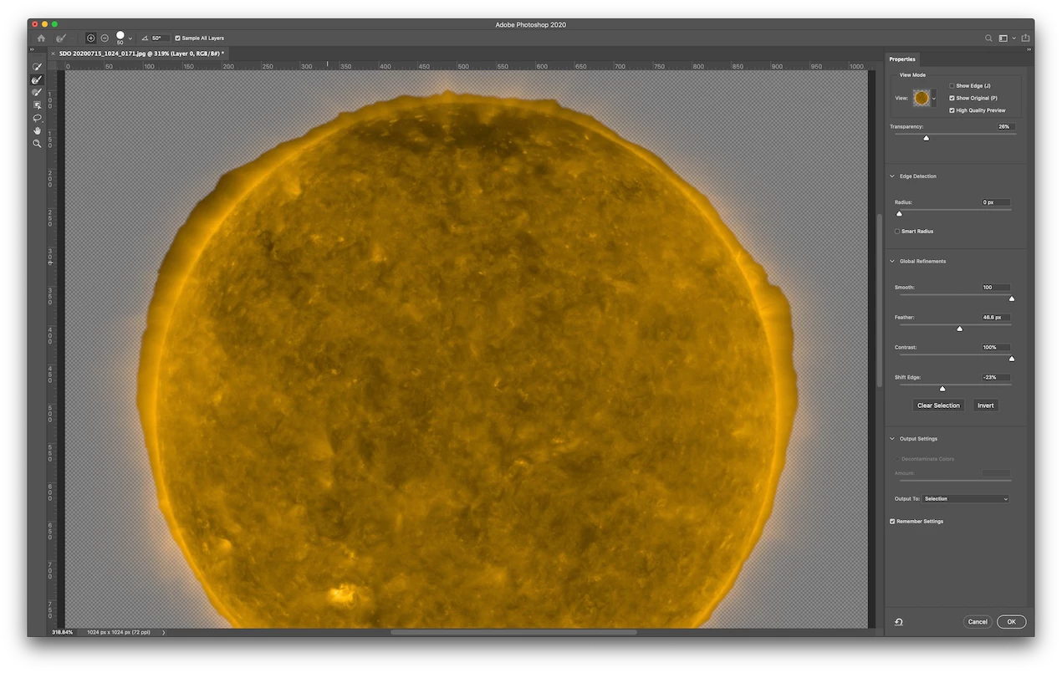Adjust the Shift Edge slider handle
This screenshot has height=673, width=1062.
[942, 389]
